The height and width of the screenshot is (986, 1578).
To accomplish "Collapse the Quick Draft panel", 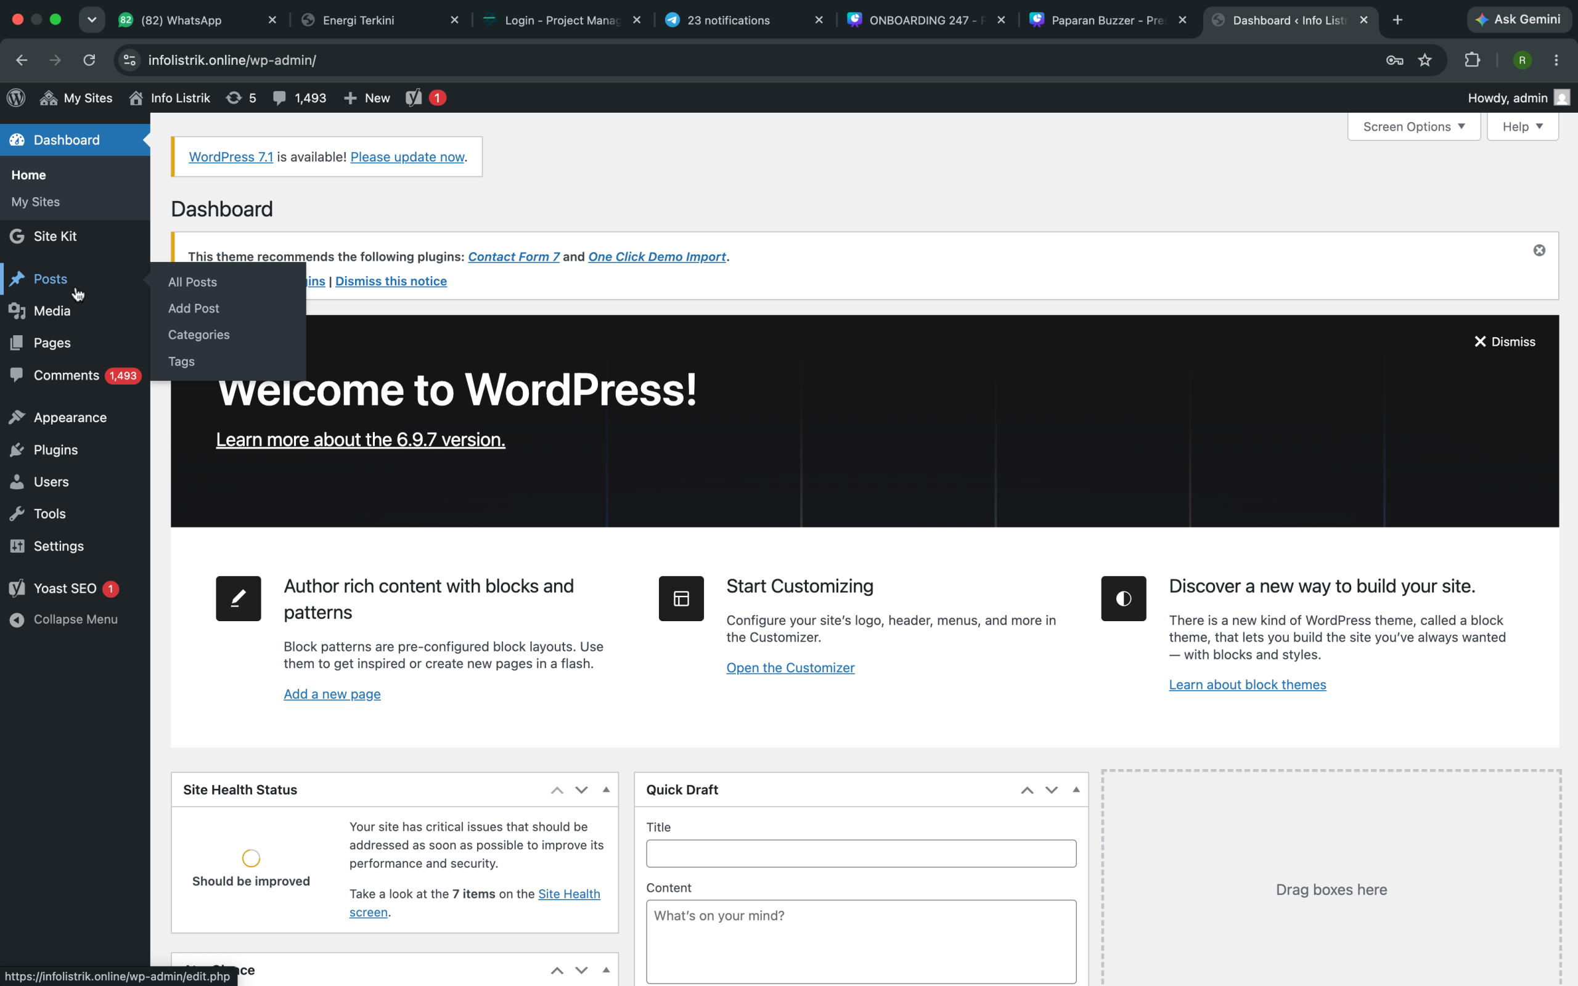I will pos(1077,789).
